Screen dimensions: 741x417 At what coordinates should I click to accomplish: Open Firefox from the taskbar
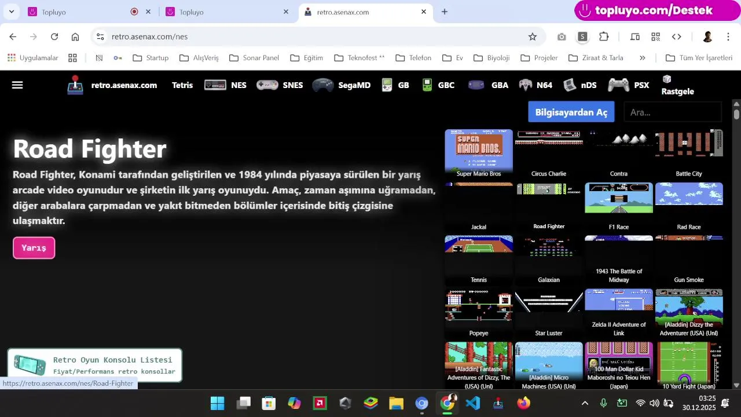tap(523, 403)
